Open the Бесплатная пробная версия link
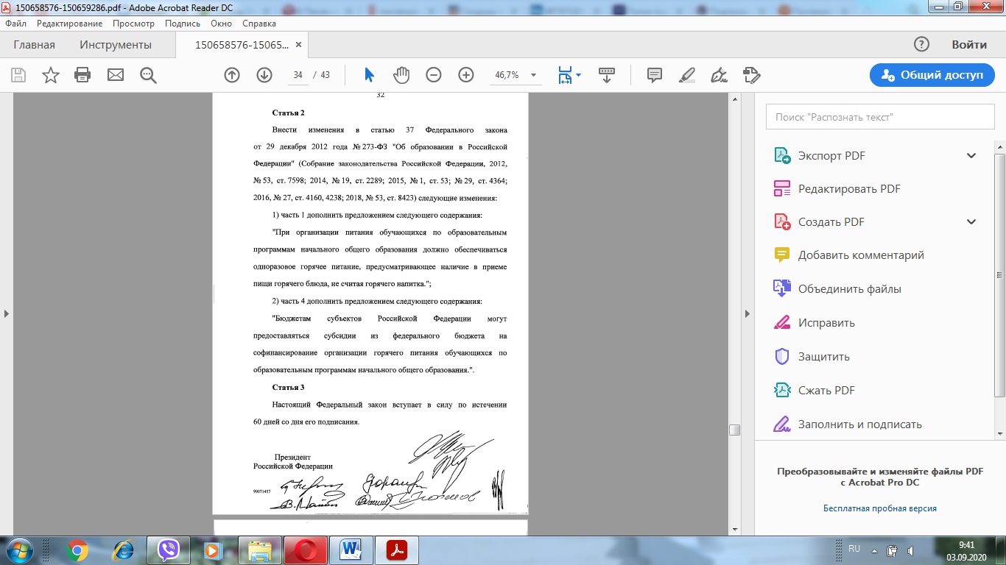 (x=879, y=508)
